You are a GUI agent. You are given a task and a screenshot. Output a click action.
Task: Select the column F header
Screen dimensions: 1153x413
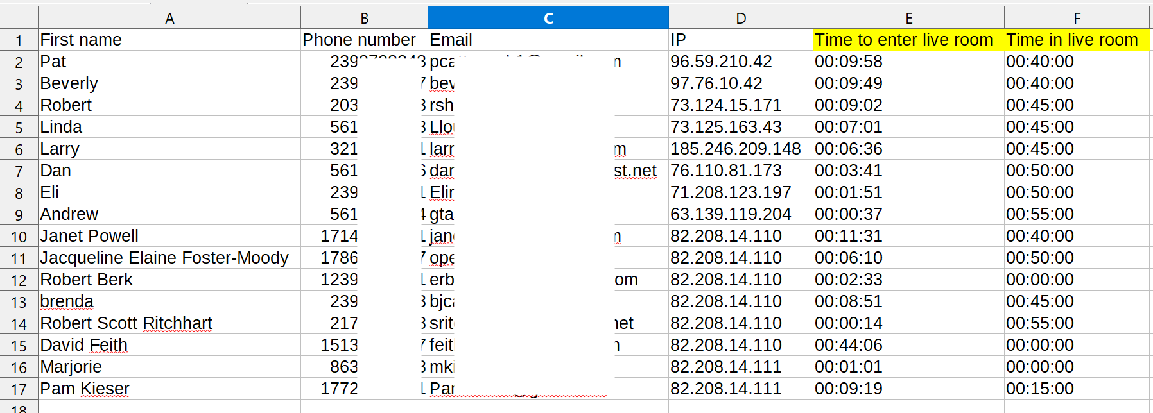[x=1077, y=18]
